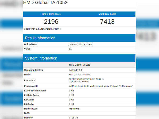Click the date 'June 08 2017 06:55 AM'
Image resolution: width=159 pixels, height=119 pixels.
(x=81, y=44)
